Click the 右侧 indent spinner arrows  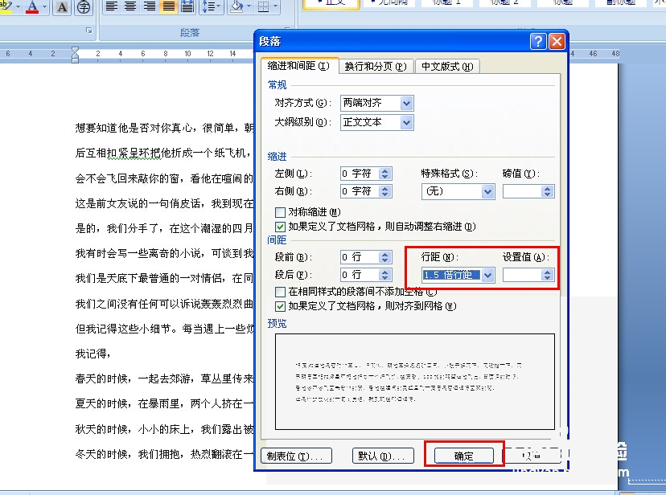(384, 191)
